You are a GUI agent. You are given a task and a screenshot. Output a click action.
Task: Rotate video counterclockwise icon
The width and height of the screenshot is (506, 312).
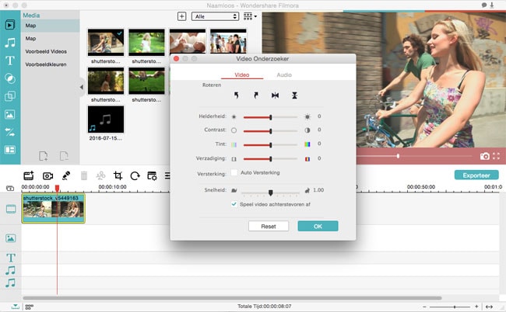[x=236, y=95]
